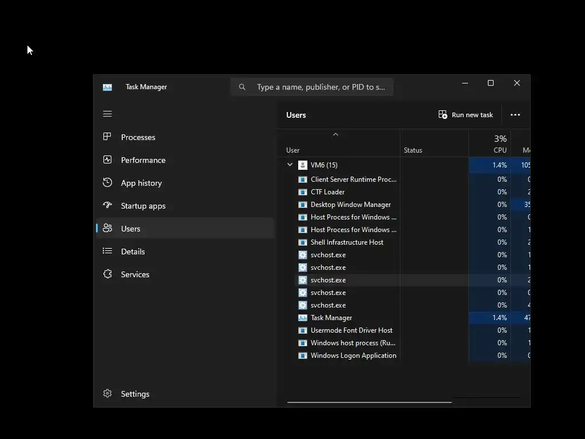Click the Settings gear icon
This screenshot has height=439, width=585.
pyautogui.click(x=107, y=393)
